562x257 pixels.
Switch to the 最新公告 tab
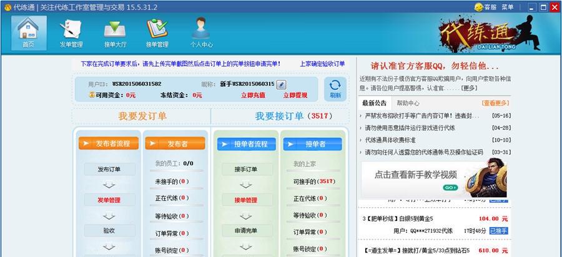point(375,103)
